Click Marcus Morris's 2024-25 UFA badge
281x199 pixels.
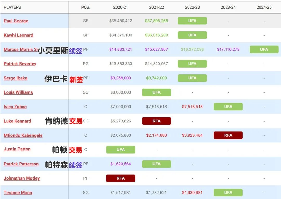(264, 49)
